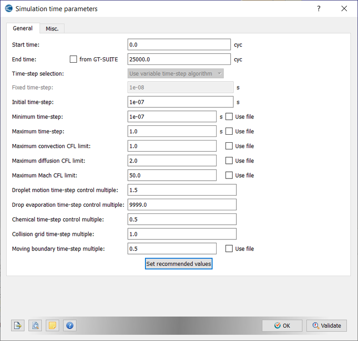Click the Validate button
358x341 pixels.
[x=327, y=325]
